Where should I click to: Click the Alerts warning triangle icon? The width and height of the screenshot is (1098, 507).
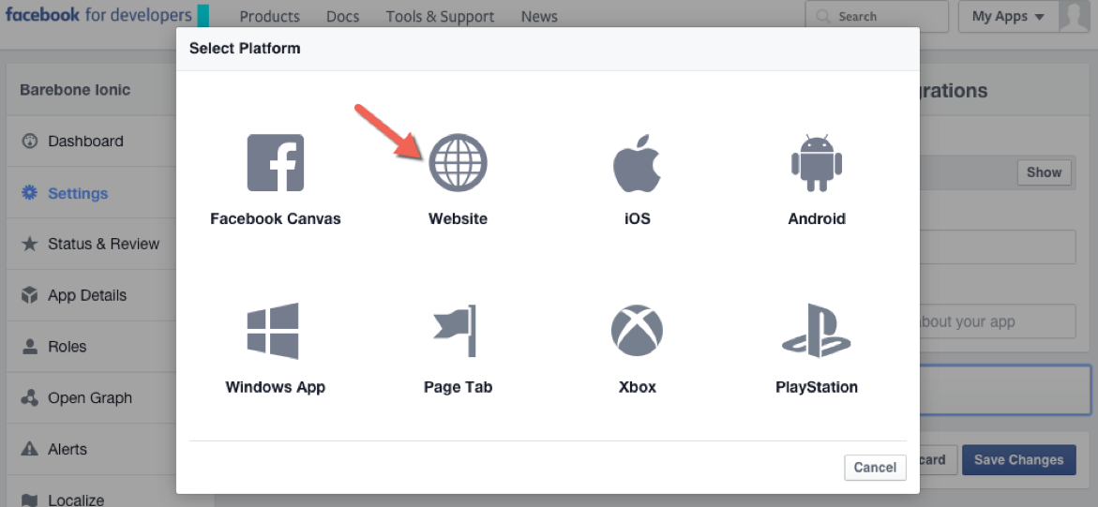(x=29, y=449)
